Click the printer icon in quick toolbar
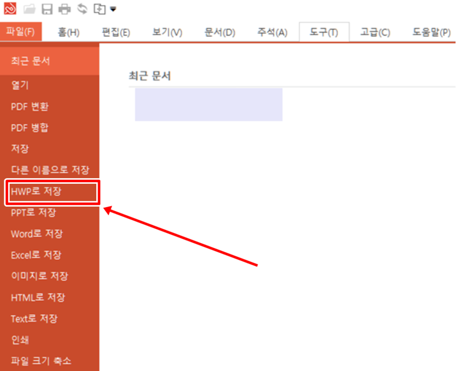This screenshot has width=456, height=371. click(x=64, y=9)
